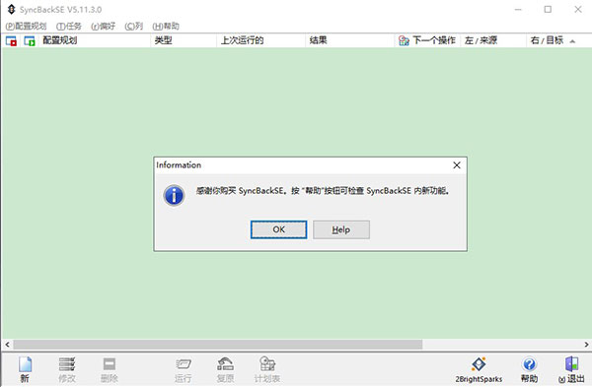
Task: Open the (P)配置规划 menu
Action: tap(26, 26)
